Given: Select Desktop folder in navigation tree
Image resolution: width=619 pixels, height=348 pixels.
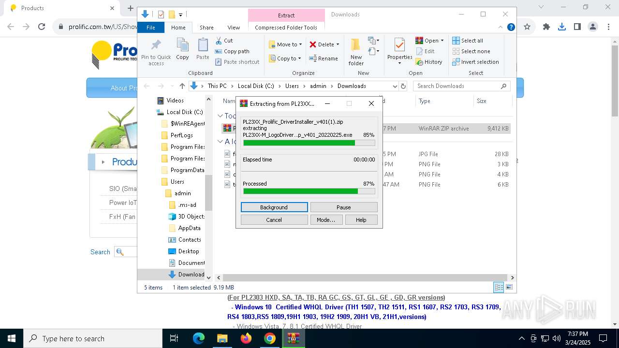Looking at the screenshot, I should click(189, 251).
